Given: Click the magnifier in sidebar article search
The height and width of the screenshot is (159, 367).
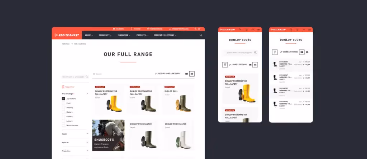Looking at the screenshot, I should tap(87, 77).
